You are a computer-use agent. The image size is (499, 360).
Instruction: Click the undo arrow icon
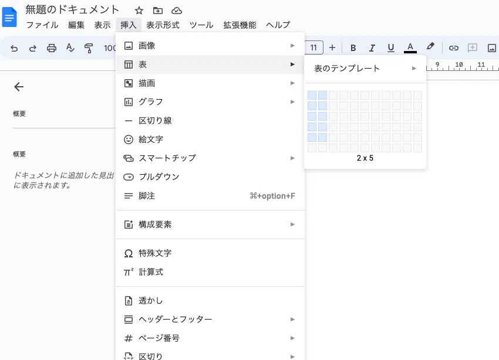tap(14, 48)
